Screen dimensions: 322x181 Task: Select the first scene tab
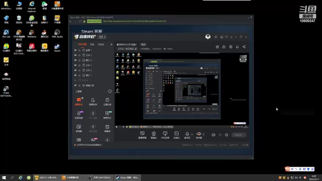(83, 44)
